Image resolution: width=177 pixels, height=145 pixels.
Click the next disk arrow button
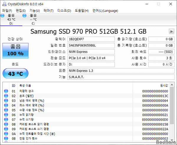click(171, 31)
